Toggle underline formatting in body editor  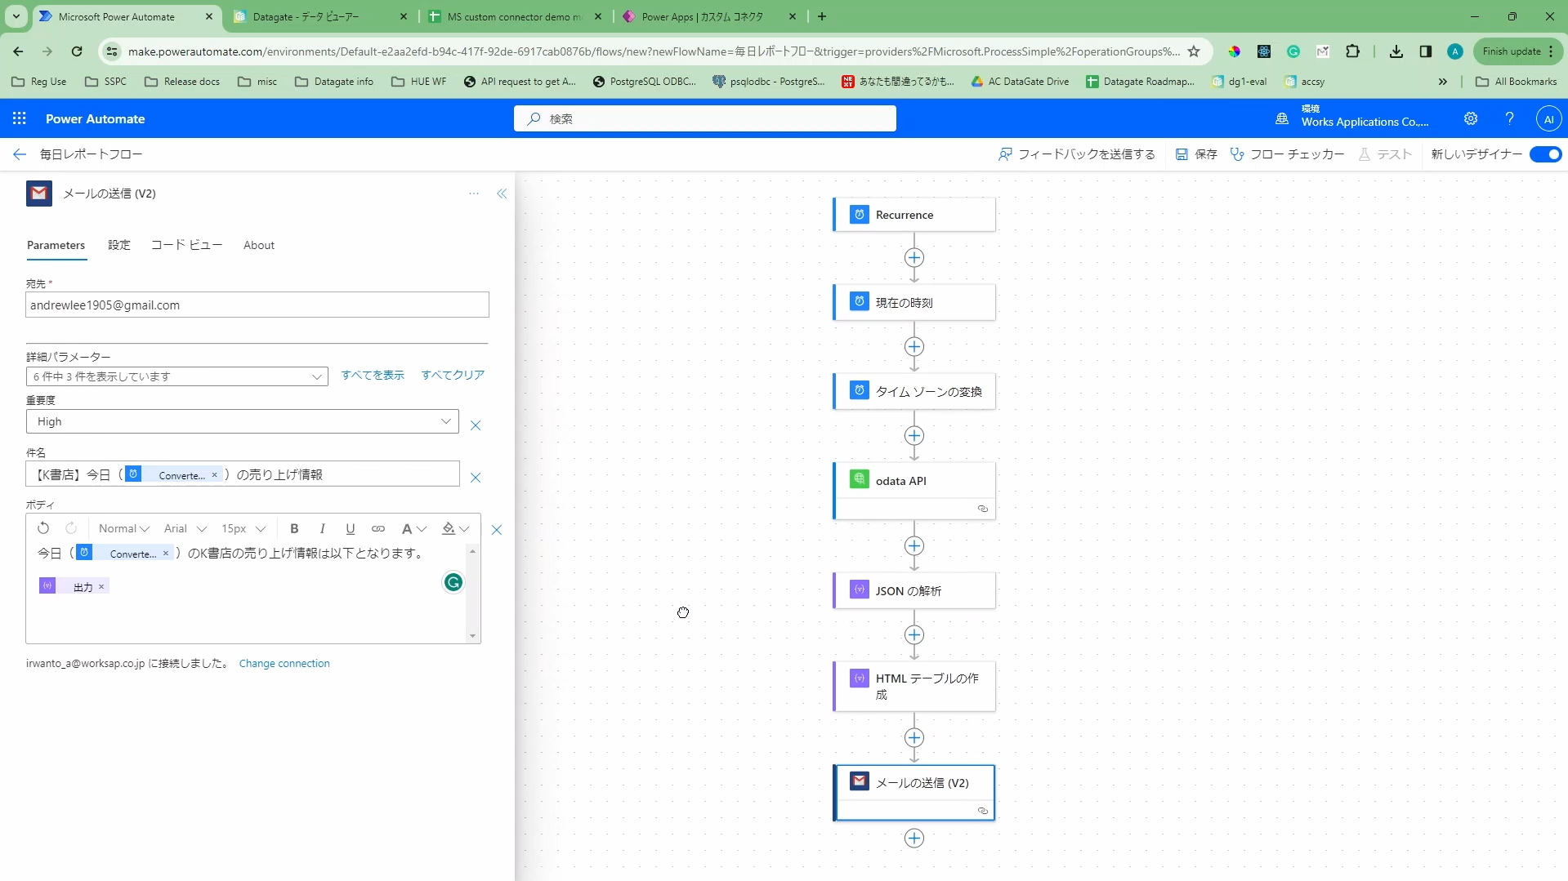click(x=351, y=528)
